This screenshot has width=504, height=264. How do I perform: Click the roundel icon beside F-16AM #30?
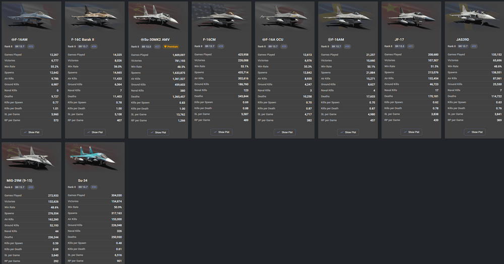tap(330, 39)
